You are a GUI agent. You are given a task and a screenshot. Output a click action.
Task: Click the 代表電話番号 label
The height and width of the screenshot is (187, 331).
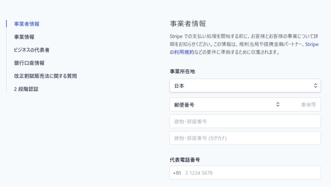tap(185, 160)
